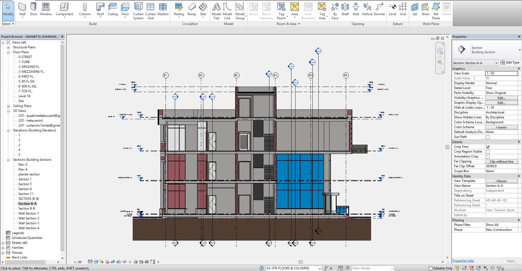This screenshot has width=522, height=271.
Task: Expand the Sheets (all) tree node
Action: (3, 243)
